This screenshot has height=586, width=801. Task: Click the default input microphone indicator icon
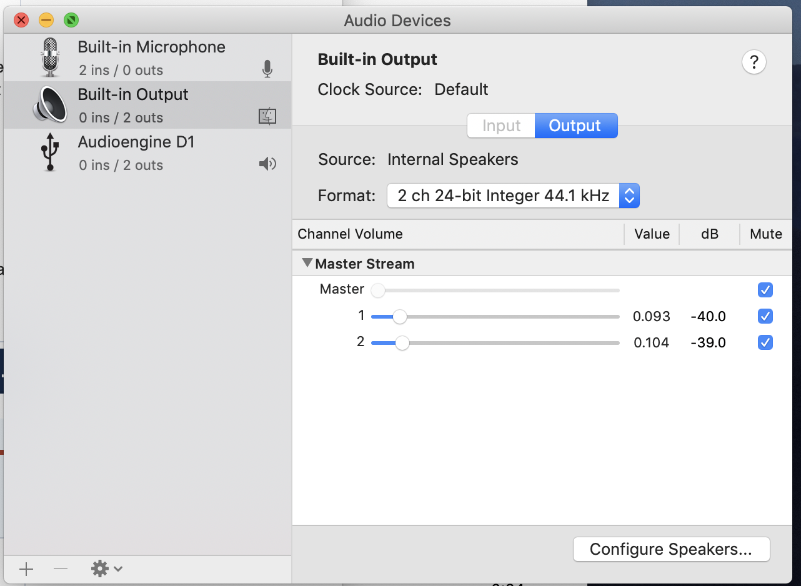(x=267, y=69)
